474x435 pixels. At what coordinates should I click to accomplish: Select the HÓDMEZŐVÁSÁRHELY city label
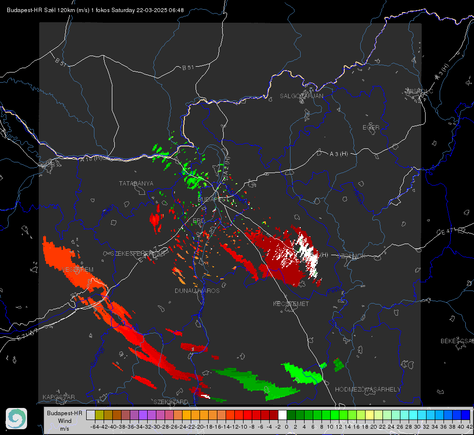[367, 390]
